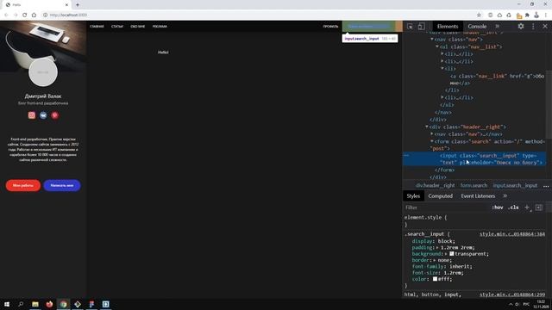Open the ellipsis actions beside selected input row
552x310 pixels.
tap(406, 155)
